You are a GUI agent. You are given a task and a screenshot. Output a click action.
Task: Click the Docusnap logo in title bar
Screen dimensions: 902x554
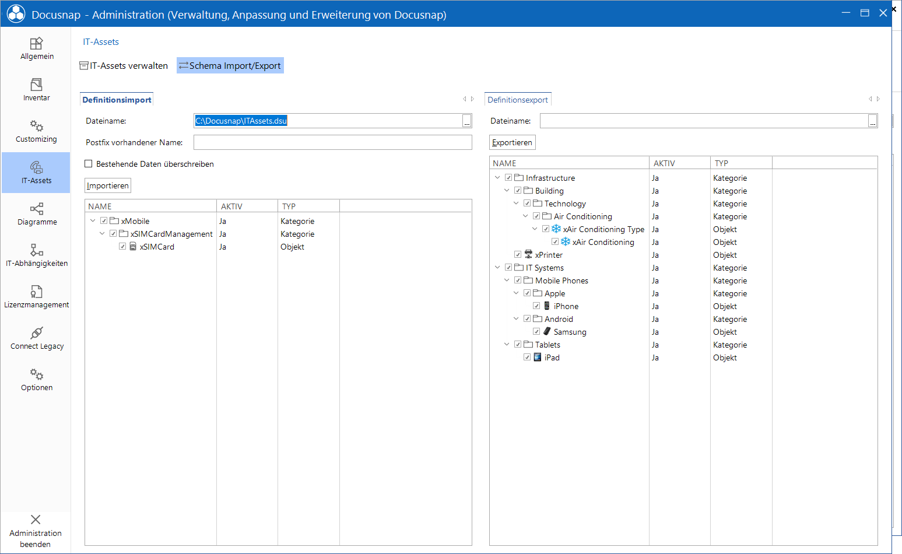(x=16, y=14)
